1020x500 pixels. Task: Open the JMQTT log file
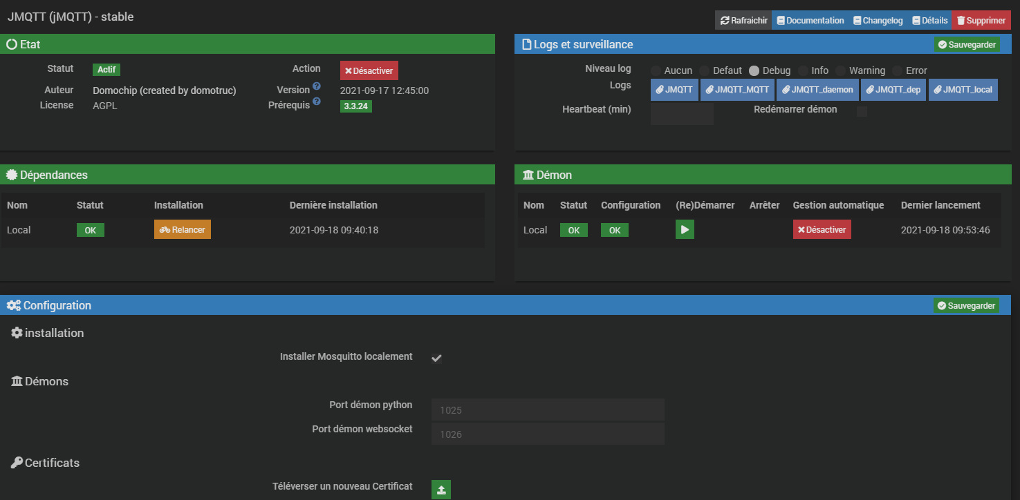click(x=674, y=90)
